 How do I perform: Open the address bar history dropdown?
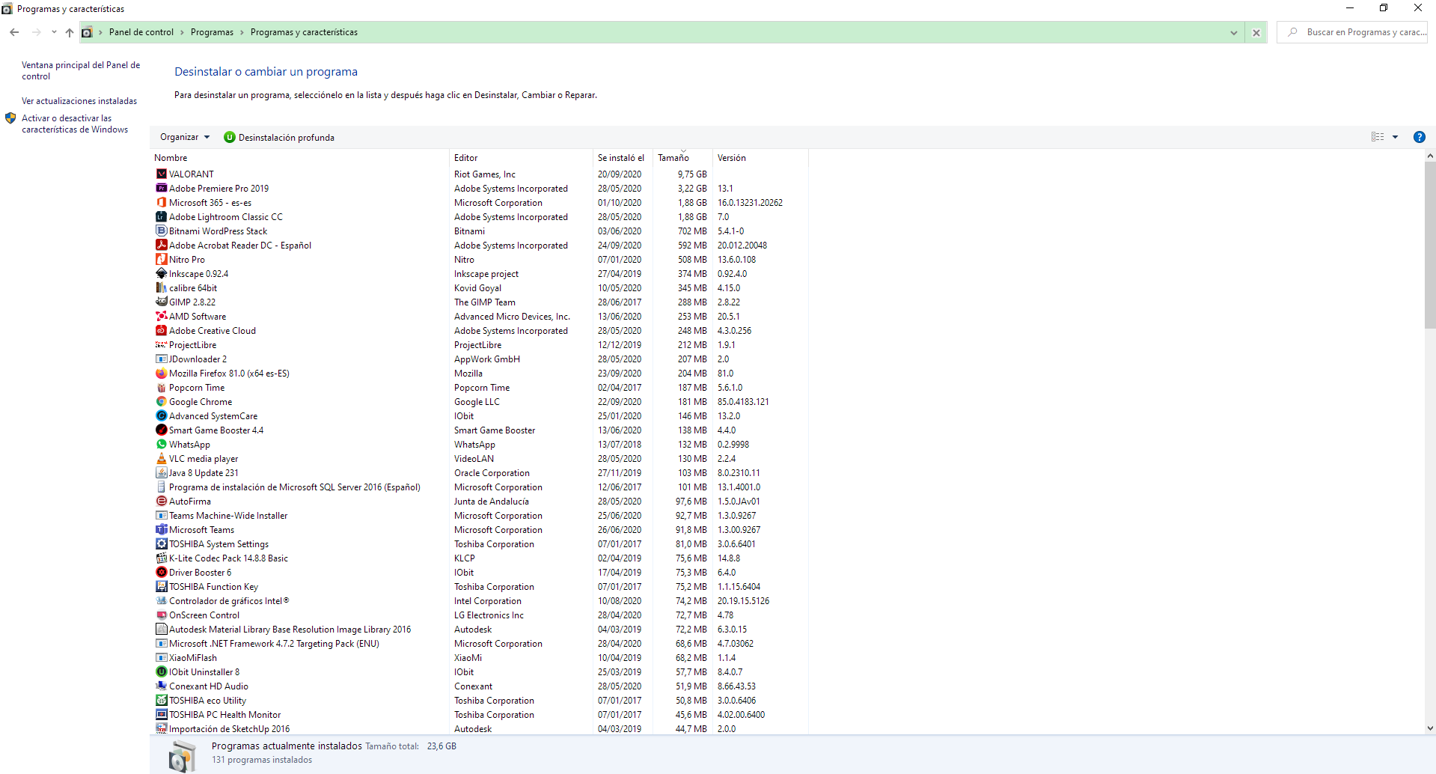tap(1233, 33)
